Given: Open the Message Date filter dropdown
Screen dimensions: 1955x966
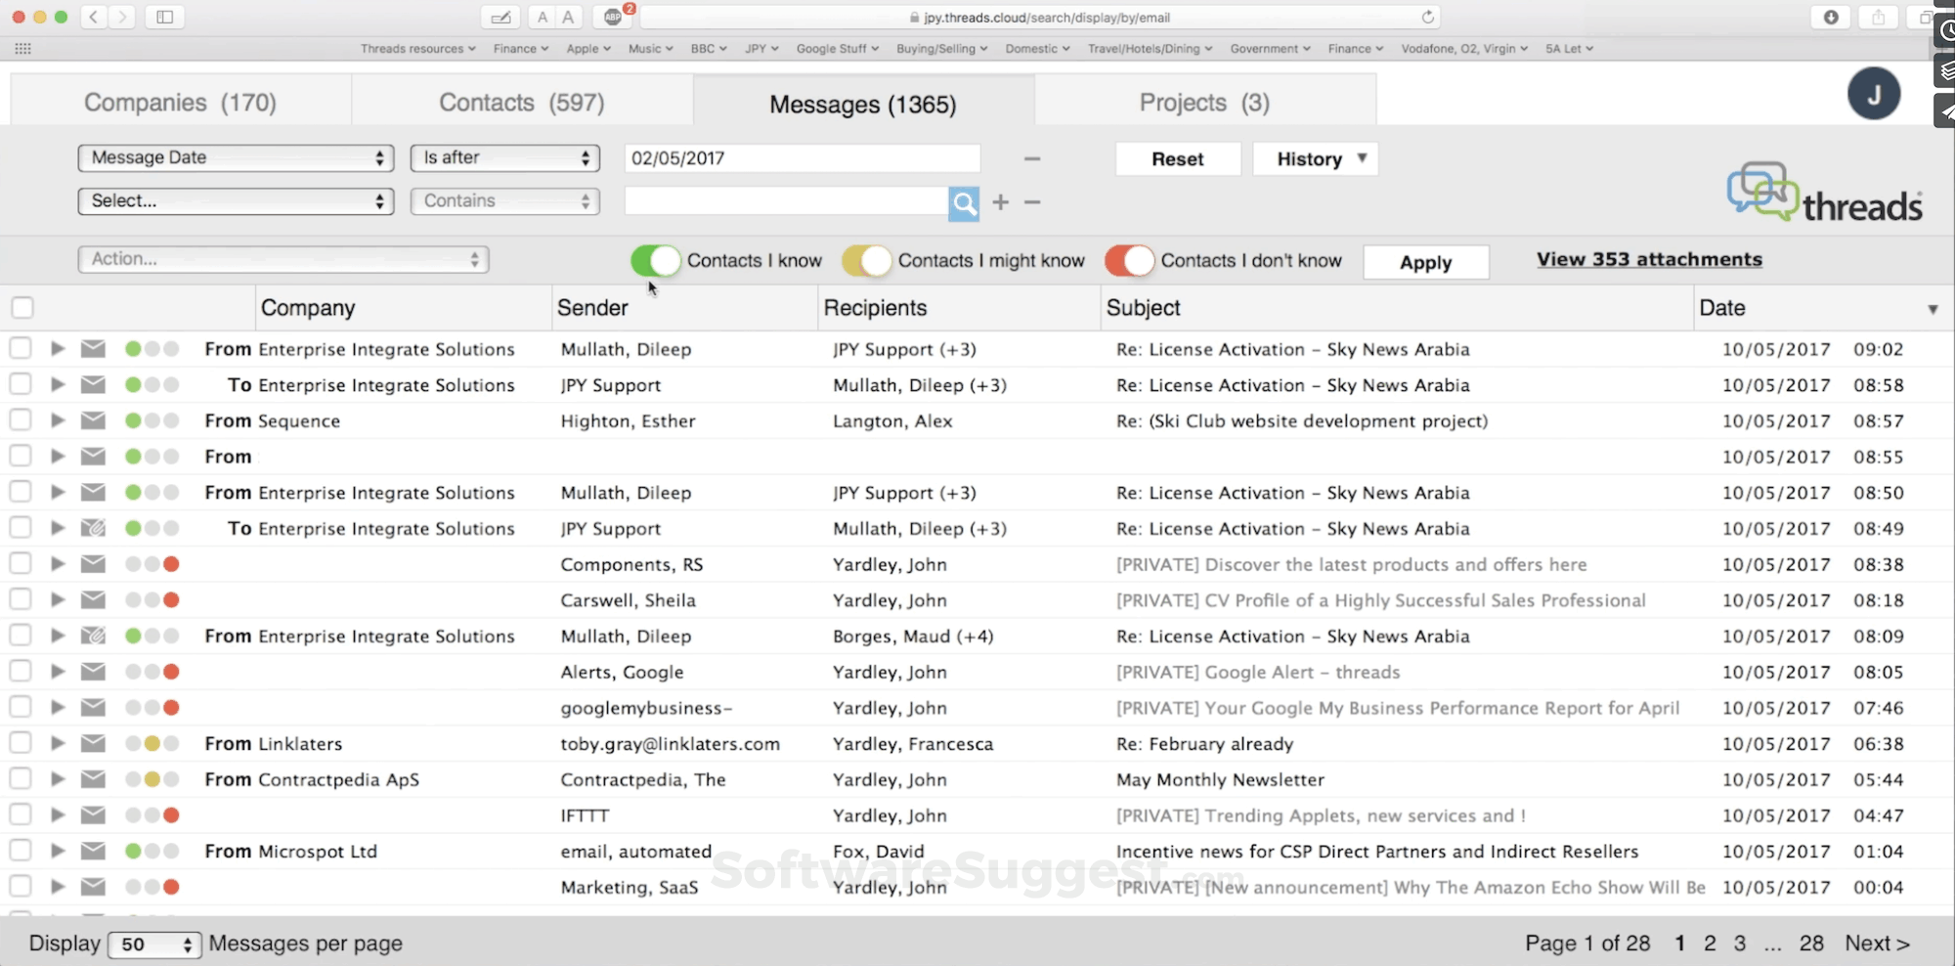Looking at the screenshot, I should pos(235,157).
